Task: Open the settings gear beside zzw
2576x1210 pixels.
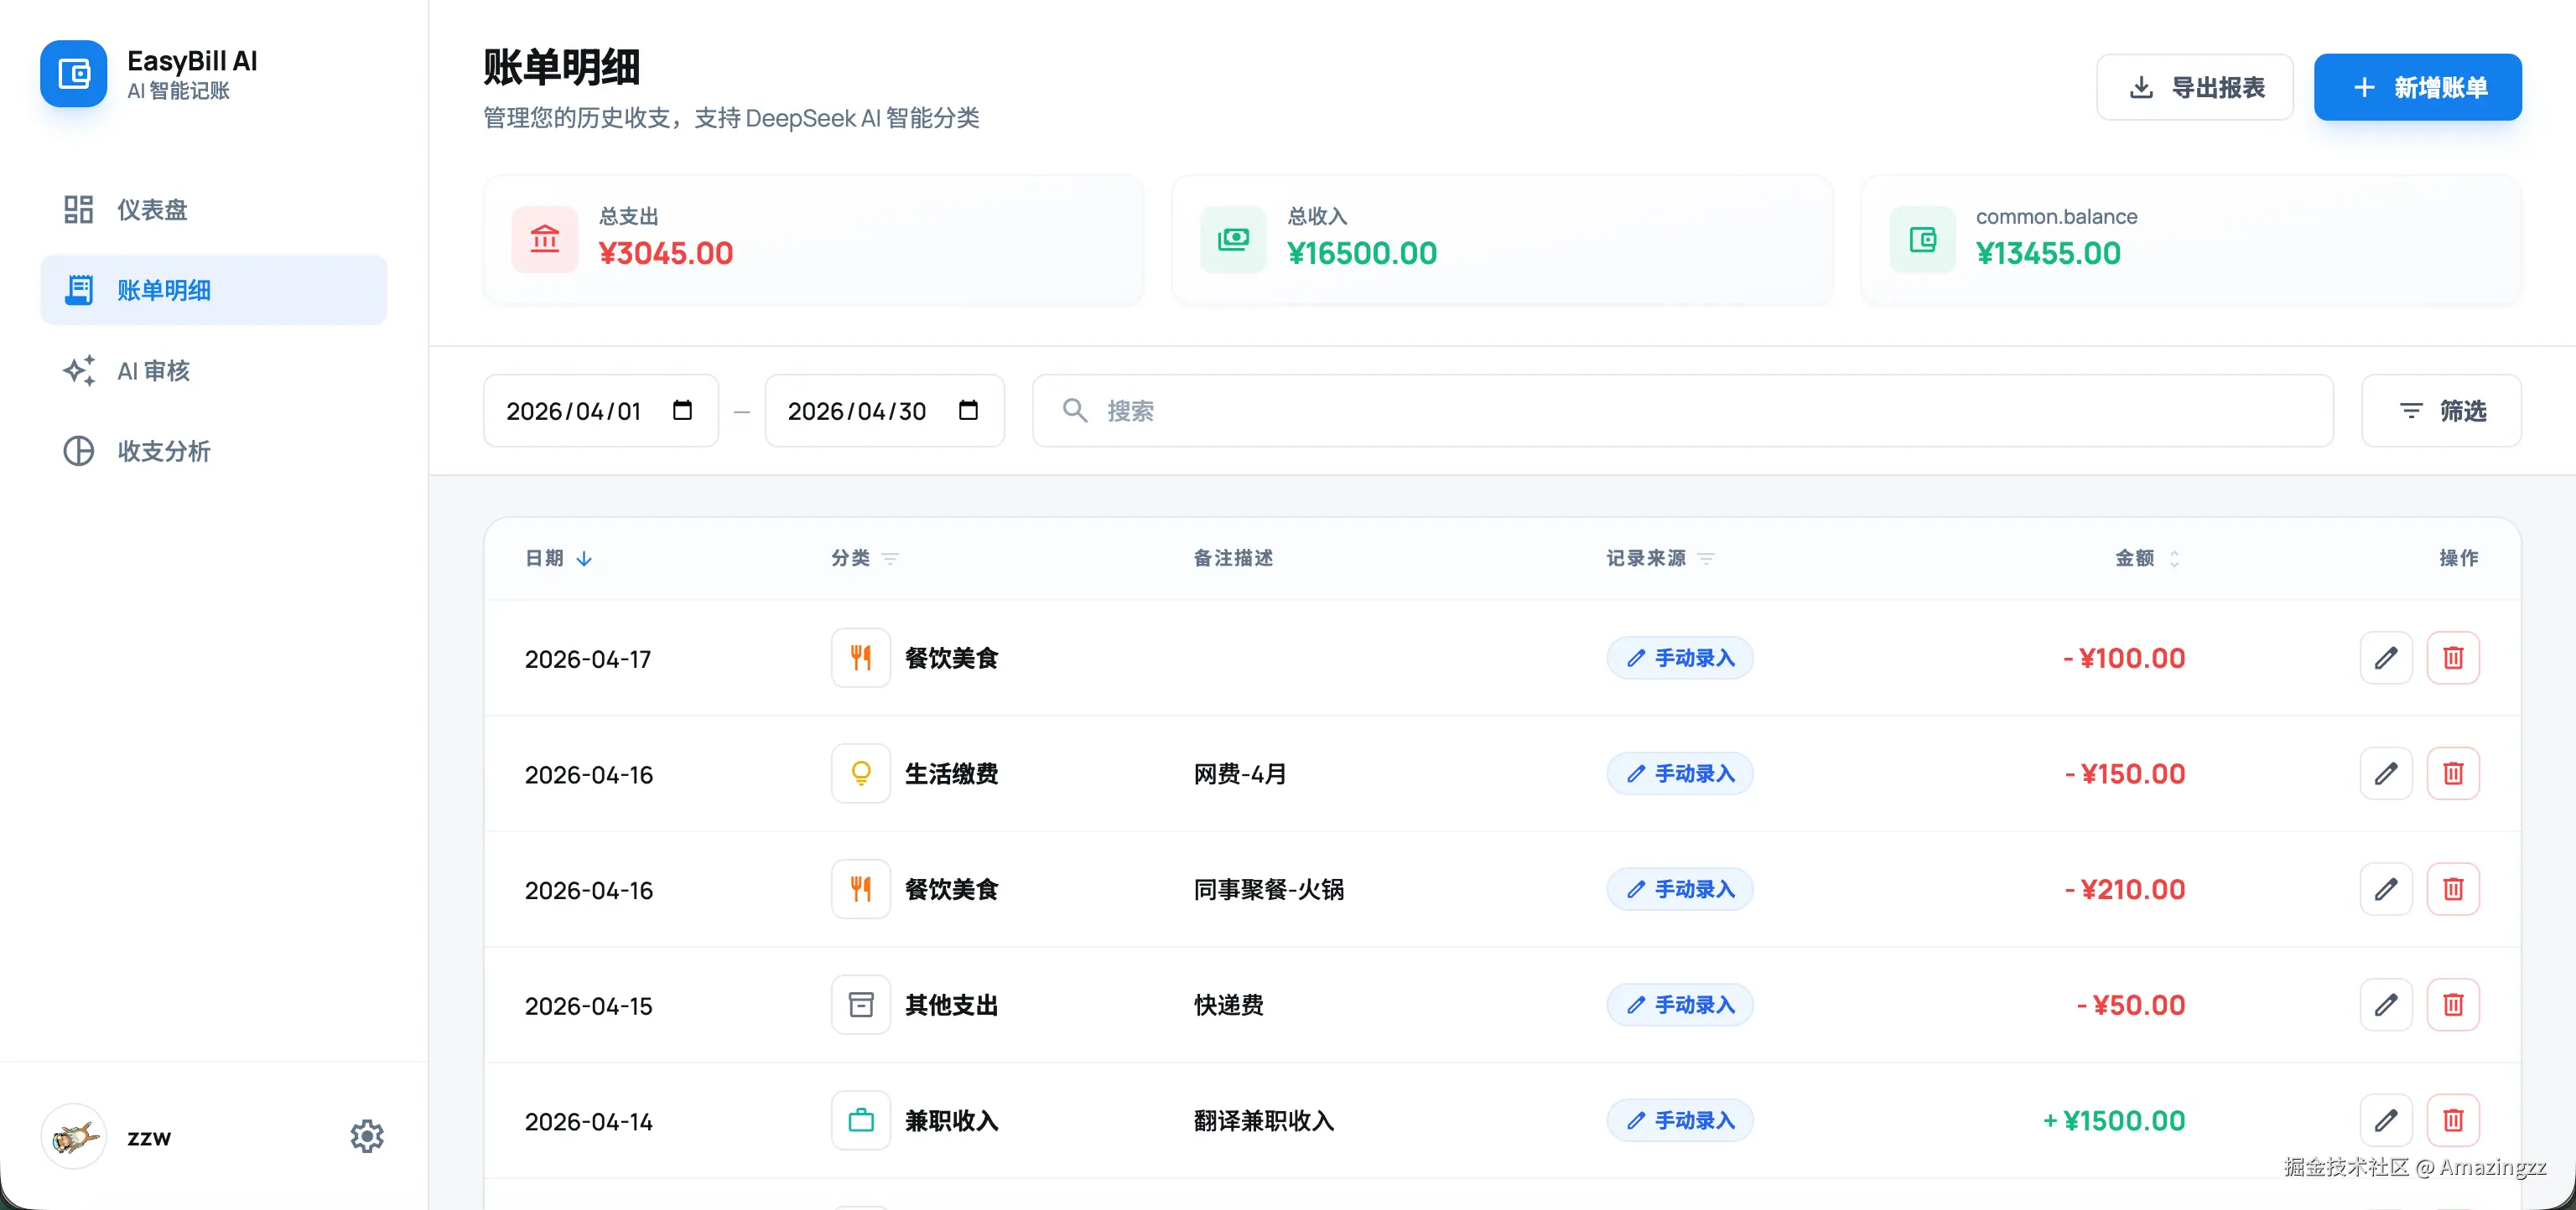Action: [x=366, y=1136]
